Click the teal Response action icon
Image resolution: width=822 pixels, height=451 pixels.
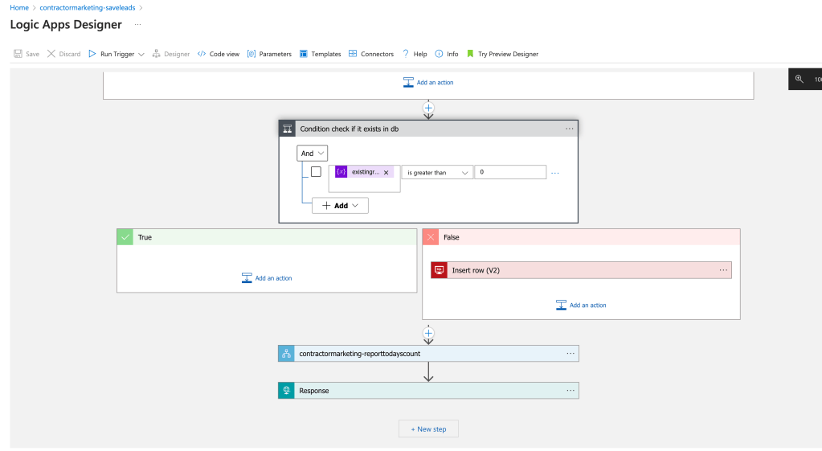pyautogui.click(x=286, y=390)
